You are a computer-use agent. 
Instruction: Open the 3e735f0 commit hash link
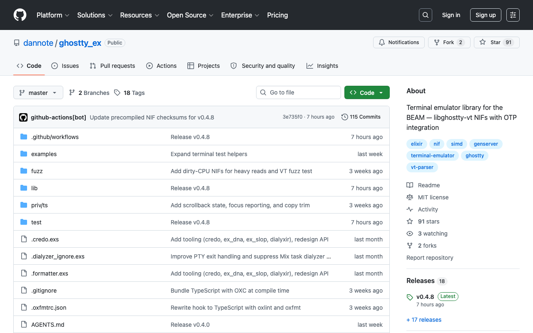point(293,117)
